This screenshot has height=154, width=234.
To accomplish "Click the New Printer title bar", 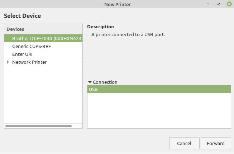I will coord(117,4).
